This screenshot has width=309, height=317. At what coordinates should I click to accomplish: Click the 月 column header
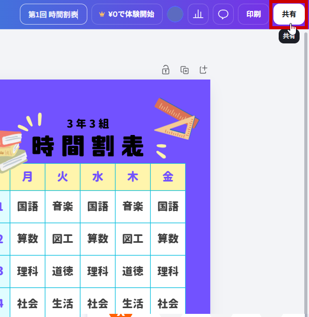coord(28,177)
